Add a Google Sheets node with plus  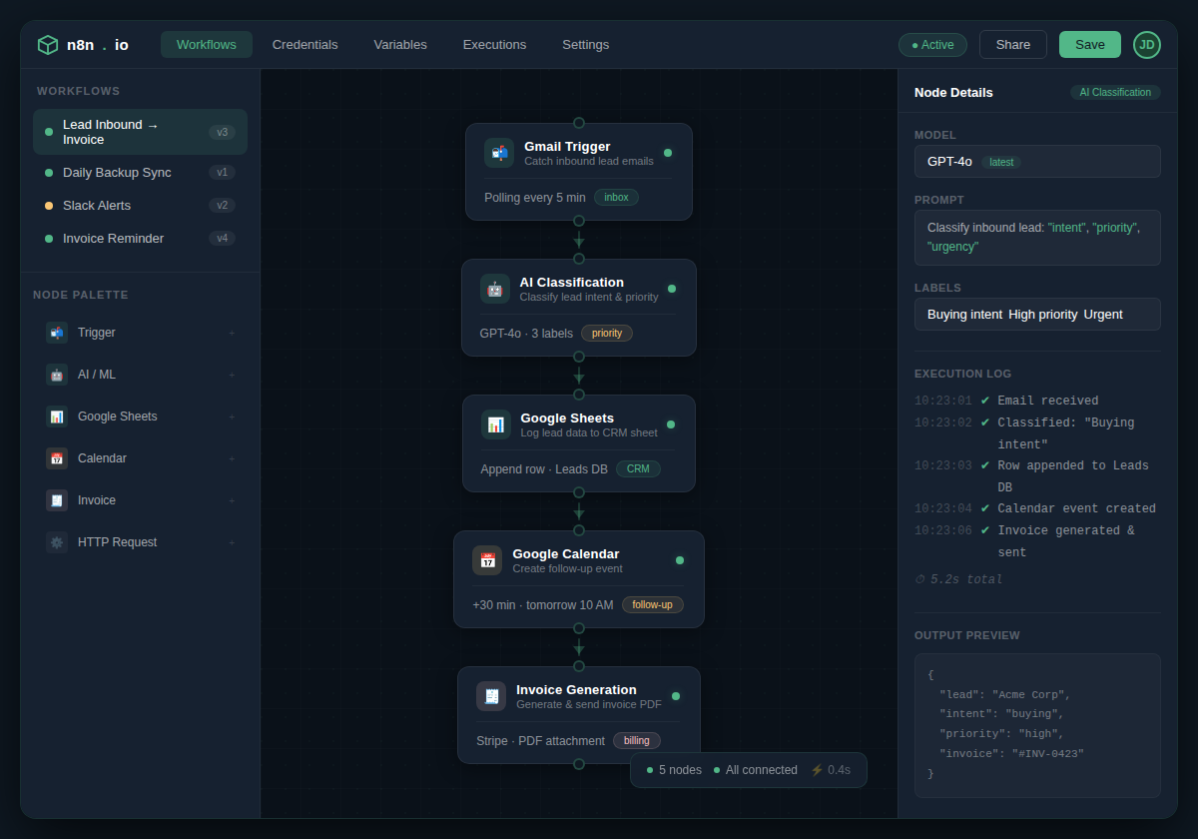(232, 417)
